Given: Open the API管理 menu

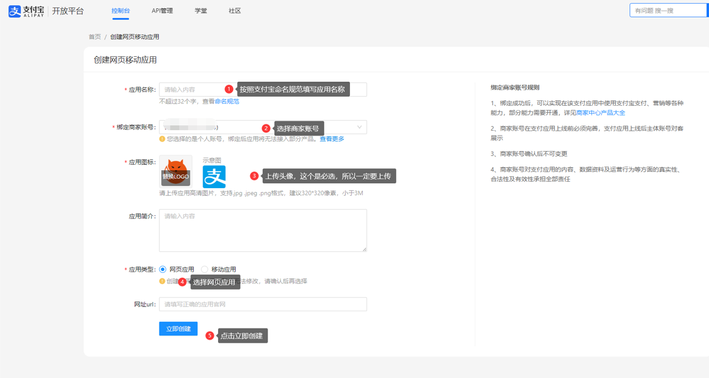Looking at the screenshot, I should click(x=162, y=11).
